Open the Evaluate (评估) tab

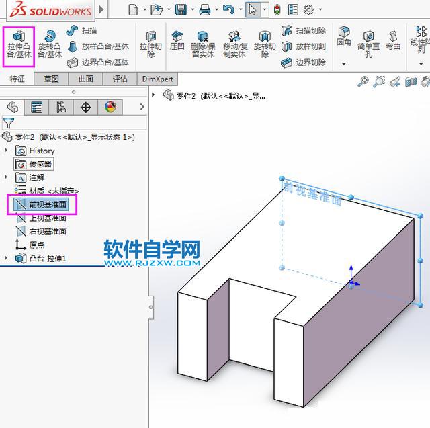[x=120, y=79]
